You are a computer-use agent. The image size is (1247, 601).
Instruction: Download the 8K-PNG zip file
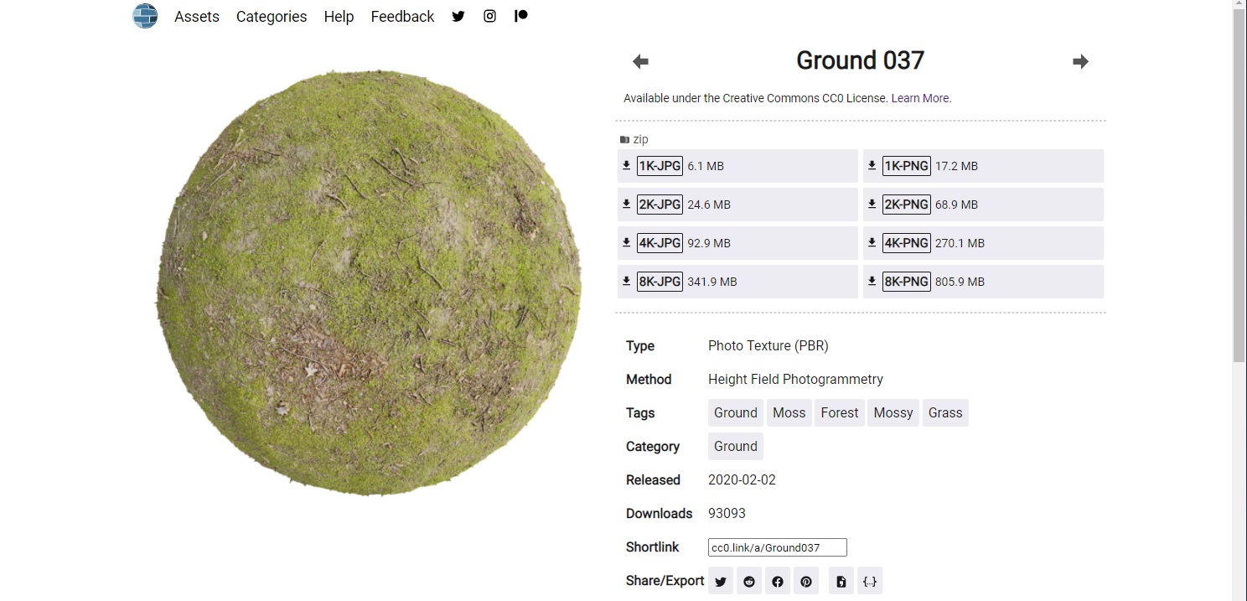coord(907,282)
